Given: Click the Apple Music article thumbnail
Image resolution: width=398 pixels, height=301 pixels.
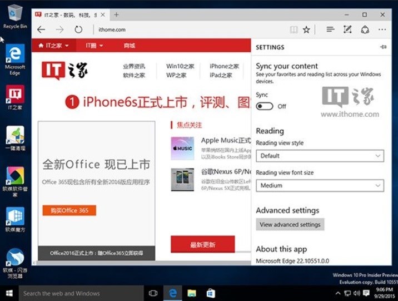Looking at the screenshot, I should 182,148.
